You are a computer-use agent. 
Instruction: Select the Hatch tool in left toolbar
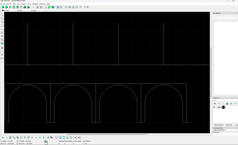2,51
